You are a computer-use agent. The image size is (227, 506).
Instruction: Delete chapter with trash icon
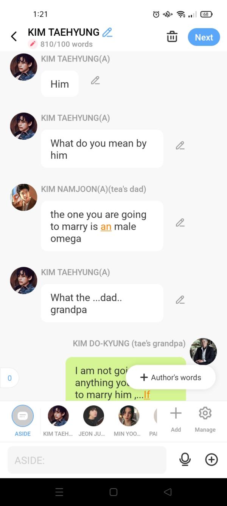[172, 37]
